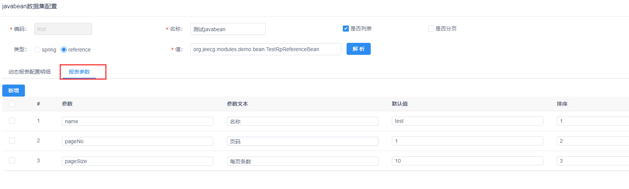Edit the parameter field containing name
Screen dimensions: 629x189
tap(137, 121)
